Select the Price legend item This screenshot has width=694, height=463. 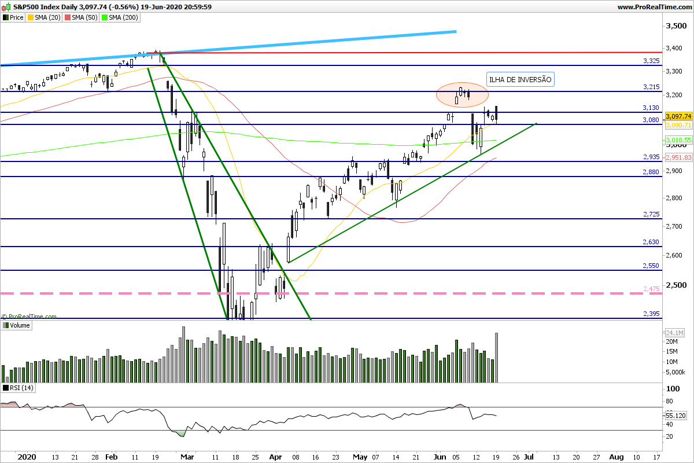13,17
